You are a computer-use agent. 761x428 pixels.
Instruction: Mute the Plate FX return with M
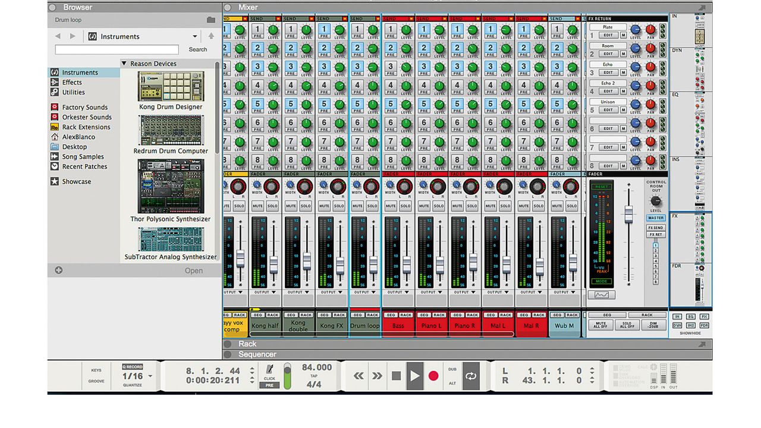tap(623, 35)
